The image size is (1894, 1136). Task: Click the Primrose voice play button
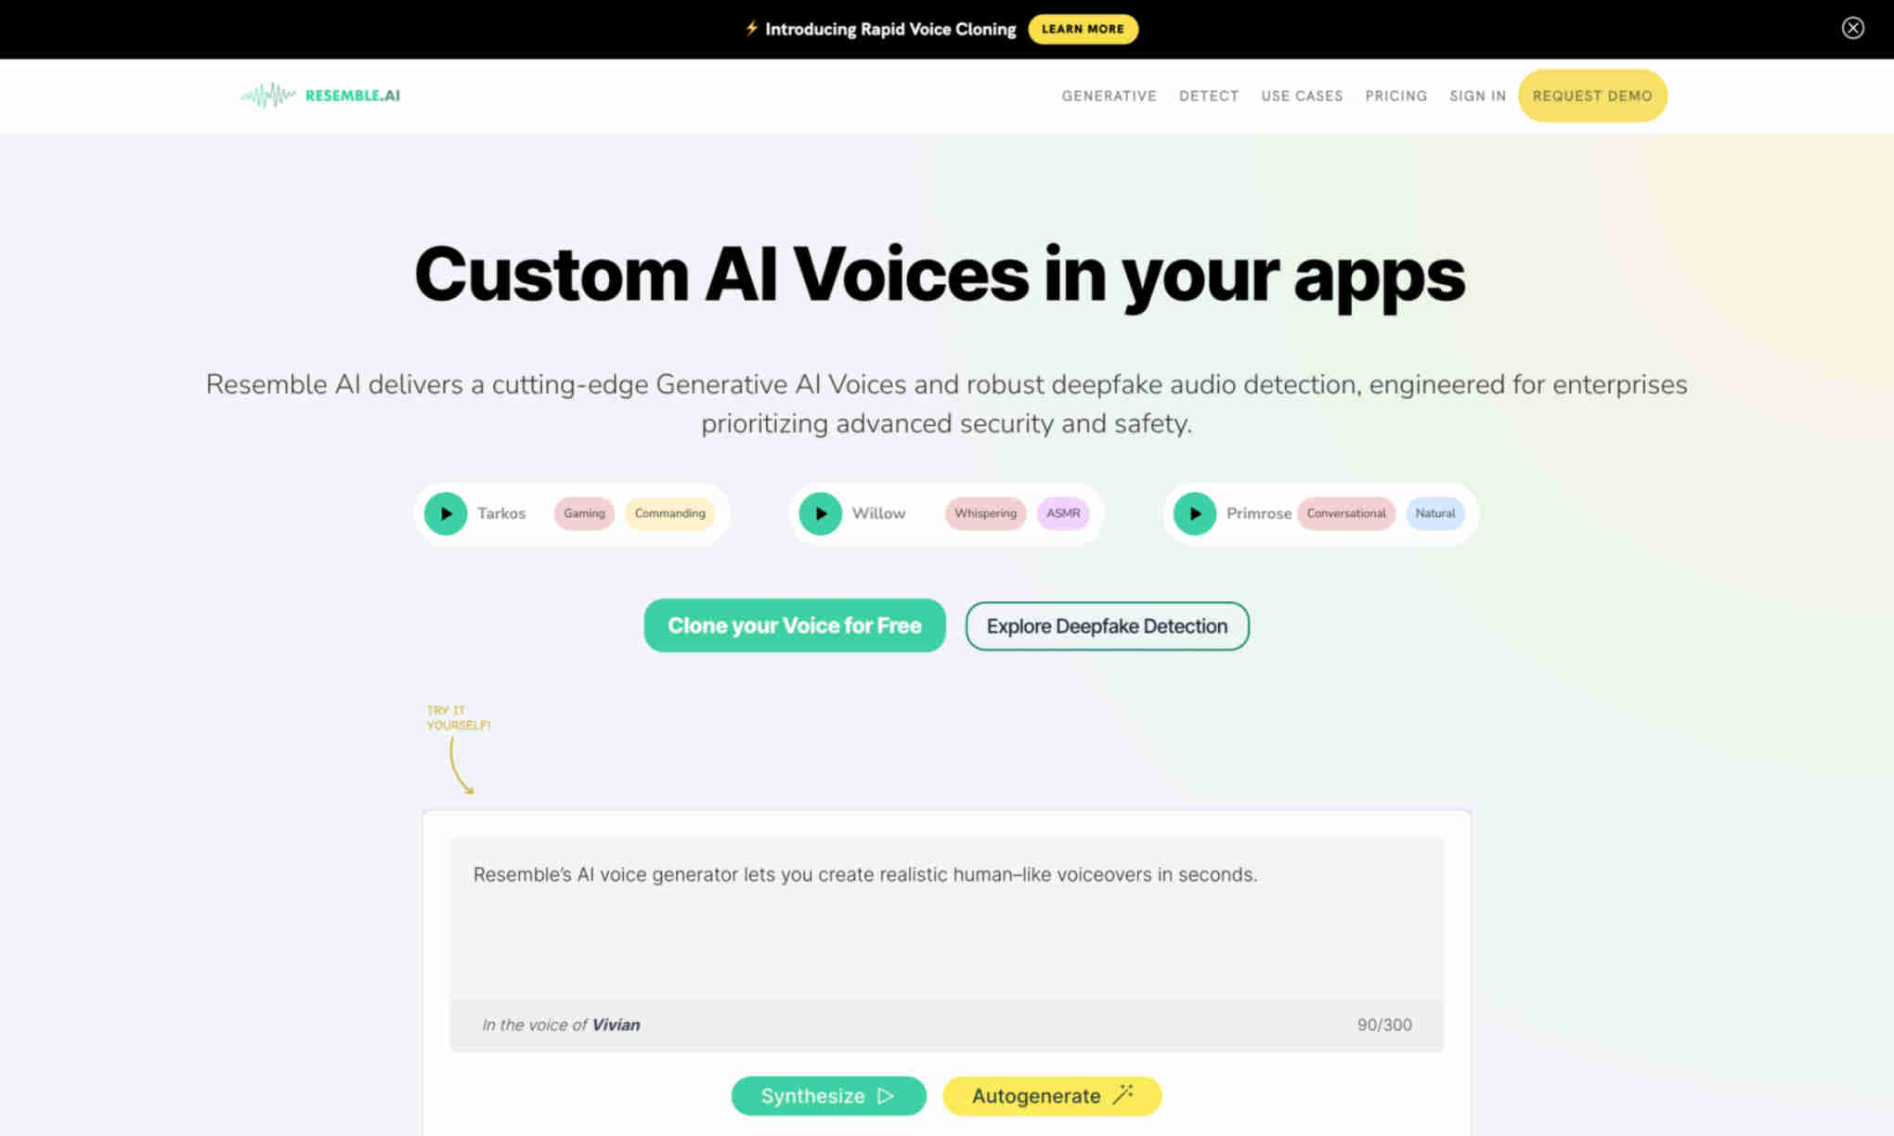point(1195,512)
